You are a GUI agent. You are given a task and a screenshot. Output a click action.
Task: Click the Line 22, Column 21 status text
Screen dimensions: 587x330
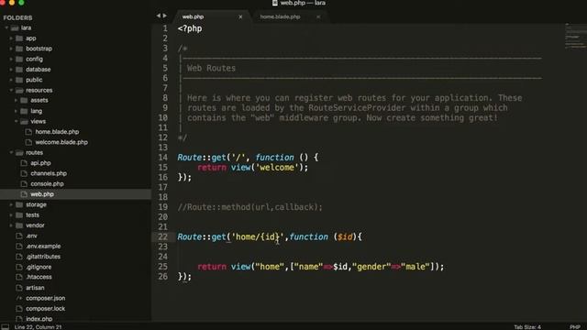click(38, 327)
